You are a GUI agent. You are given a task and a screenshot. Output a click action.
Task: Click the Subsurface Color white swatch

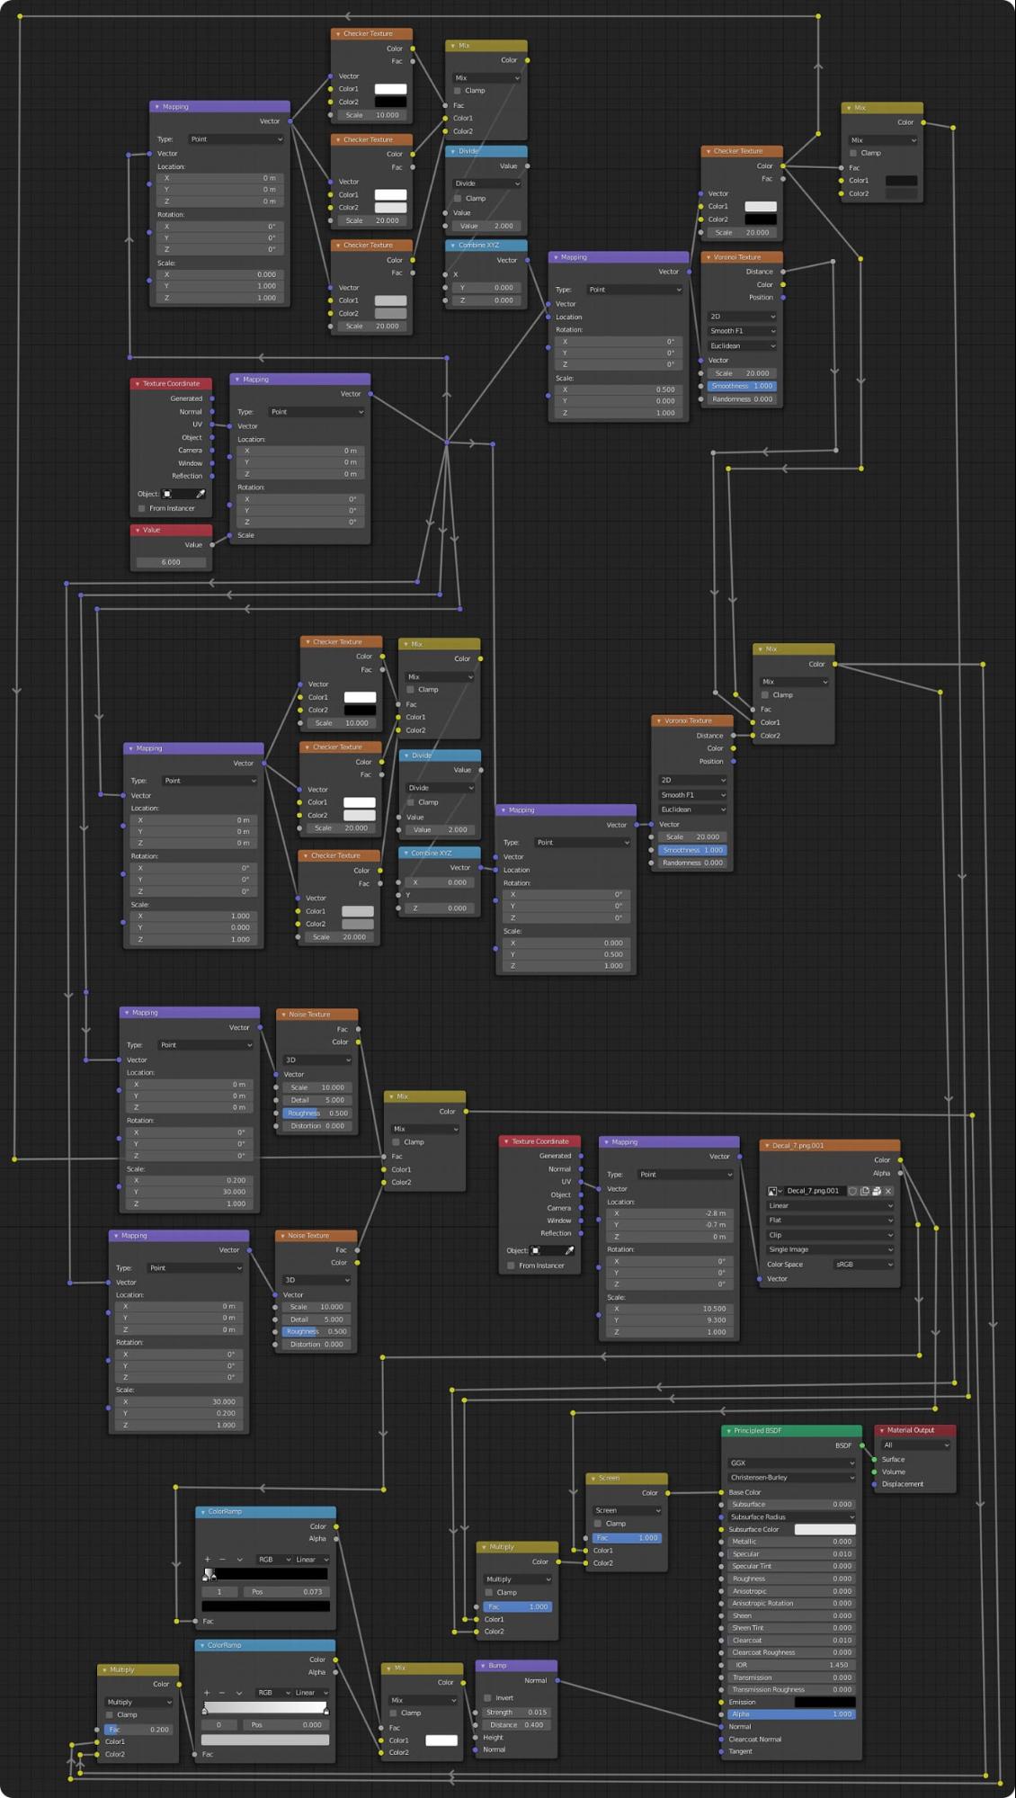824,1529
